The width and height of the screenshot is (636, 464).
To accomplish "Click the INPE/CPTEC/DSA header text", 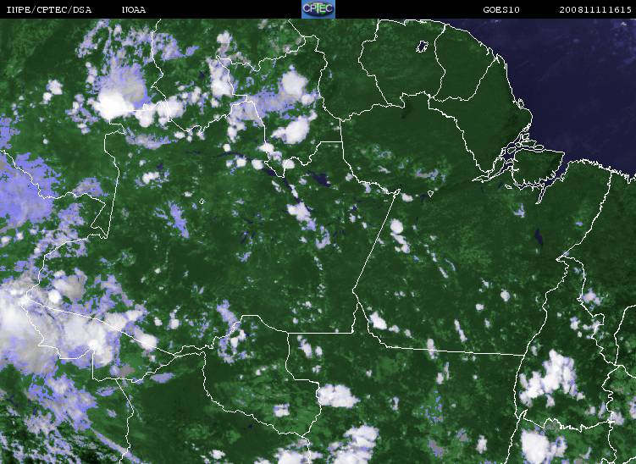I will coord(49,9).
